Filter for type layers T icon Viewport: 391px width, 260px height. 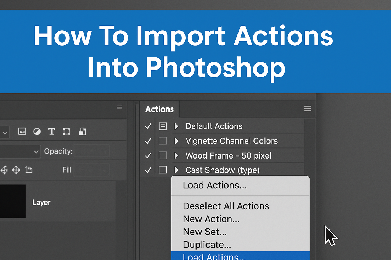point(52,131)
